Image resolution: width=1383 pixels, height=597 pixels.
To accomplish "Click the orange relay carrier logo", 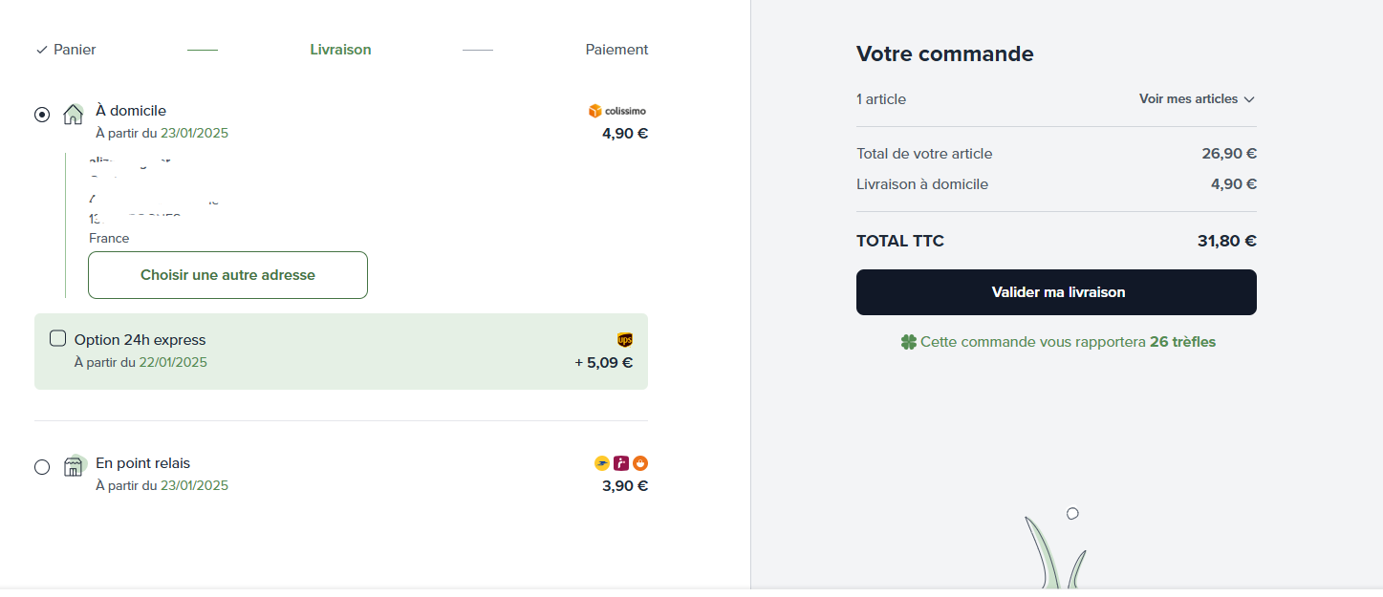I will (x=640, y=463).
